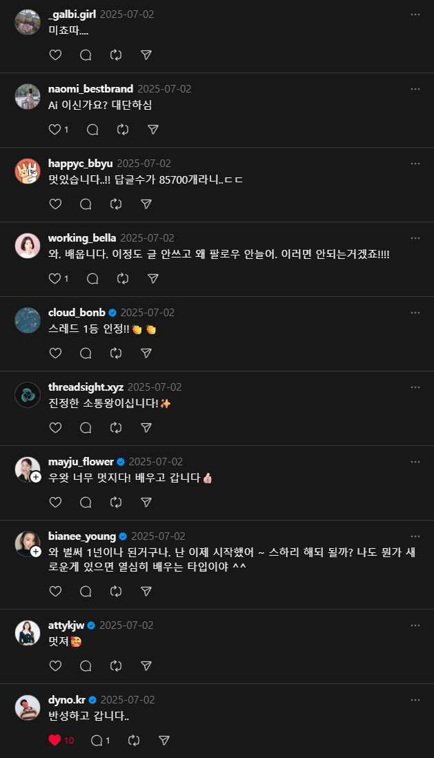
Task: Share dyno.kr's comment
Action: click(164, 740)
